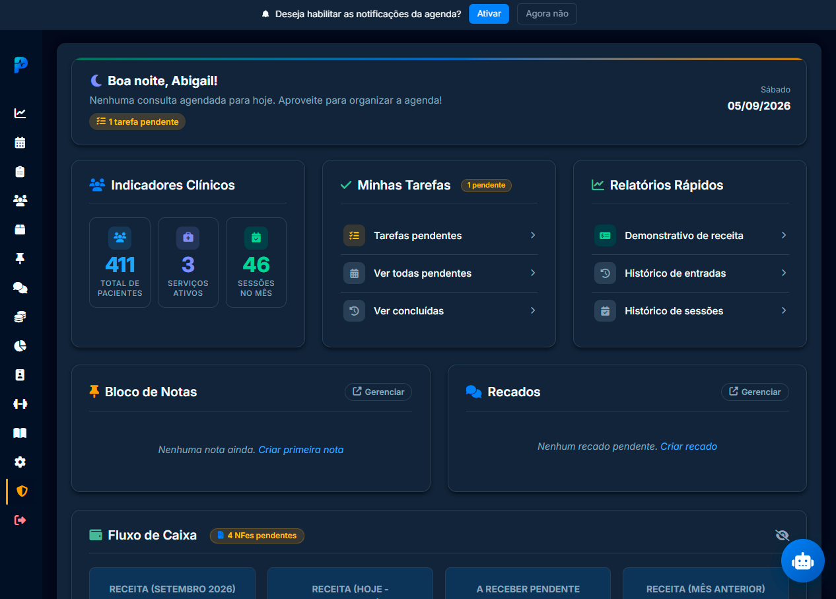Image resolution: width=836 pixels, height=599 pixels.
Task: Open the chat bubbles sidebar icon
Action: coord(20,287)
